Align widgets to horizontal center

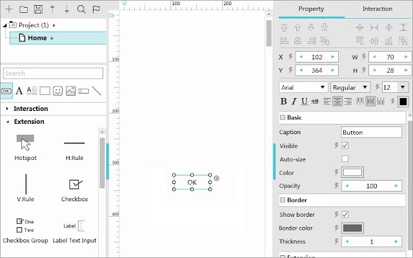(x=297, y=41)
